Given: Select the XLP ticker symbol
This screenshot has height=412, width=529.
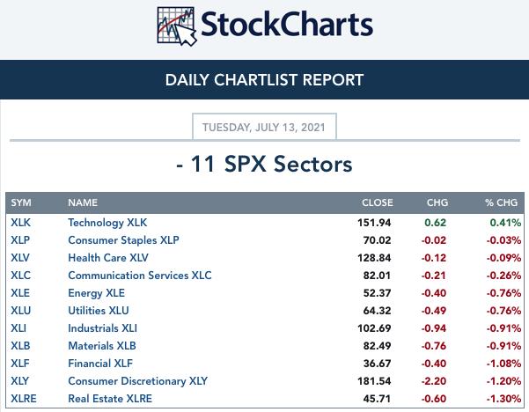Looking at the screenshot, I should click(20, 240).
